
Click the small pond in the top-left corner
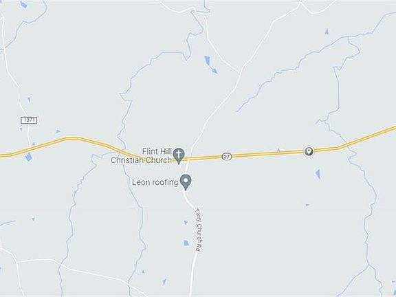tap(23, 5)
